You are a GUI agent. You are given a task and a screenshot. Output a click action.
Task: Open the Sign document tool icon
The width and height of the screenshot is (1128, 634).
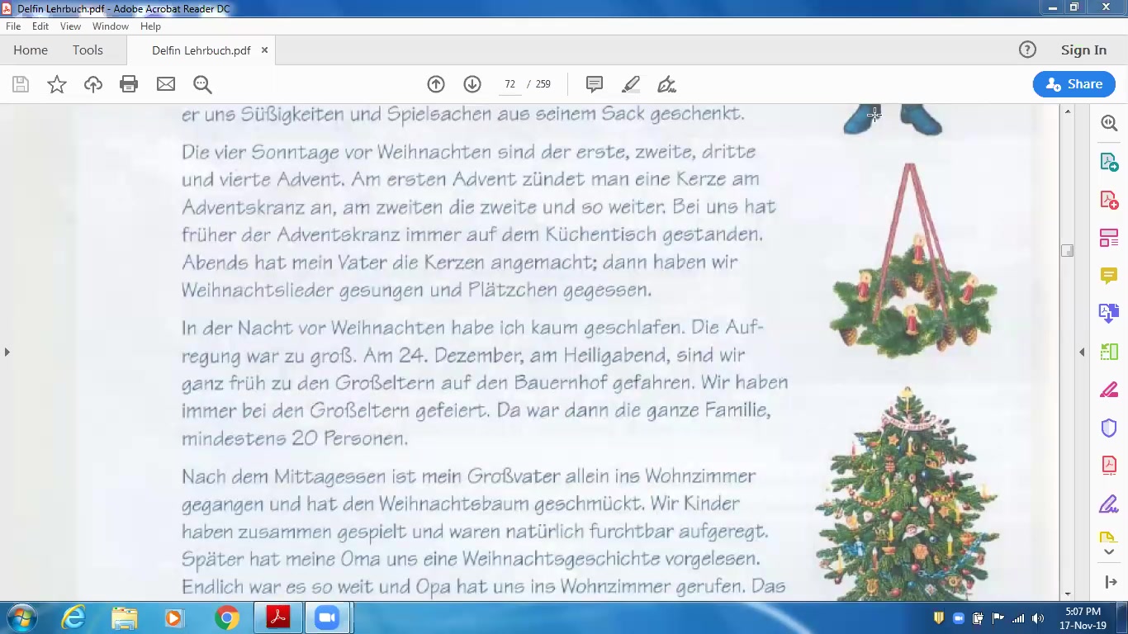[x=666, y=84]
